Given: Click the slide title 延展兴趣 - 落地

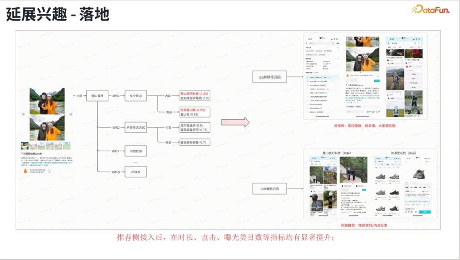Looking at the screenshot, I should [57, 14].
